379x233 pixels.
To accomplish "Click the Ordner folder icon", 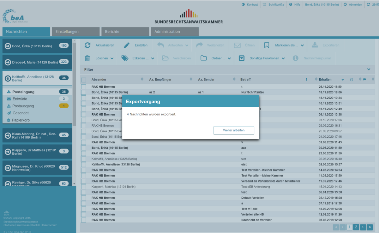I will 204,58.
